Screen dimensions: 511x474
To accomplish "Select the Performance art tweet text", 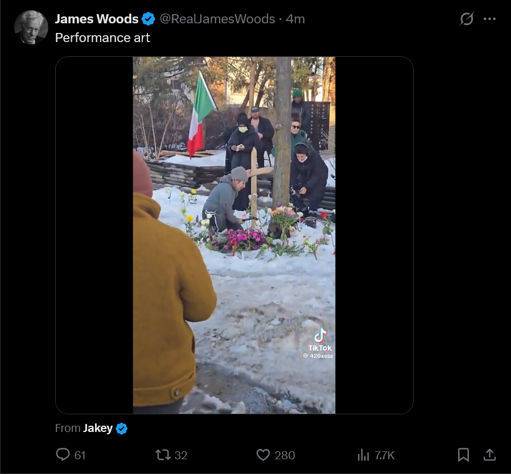I will pyautogui.click(x=102, y=38).
